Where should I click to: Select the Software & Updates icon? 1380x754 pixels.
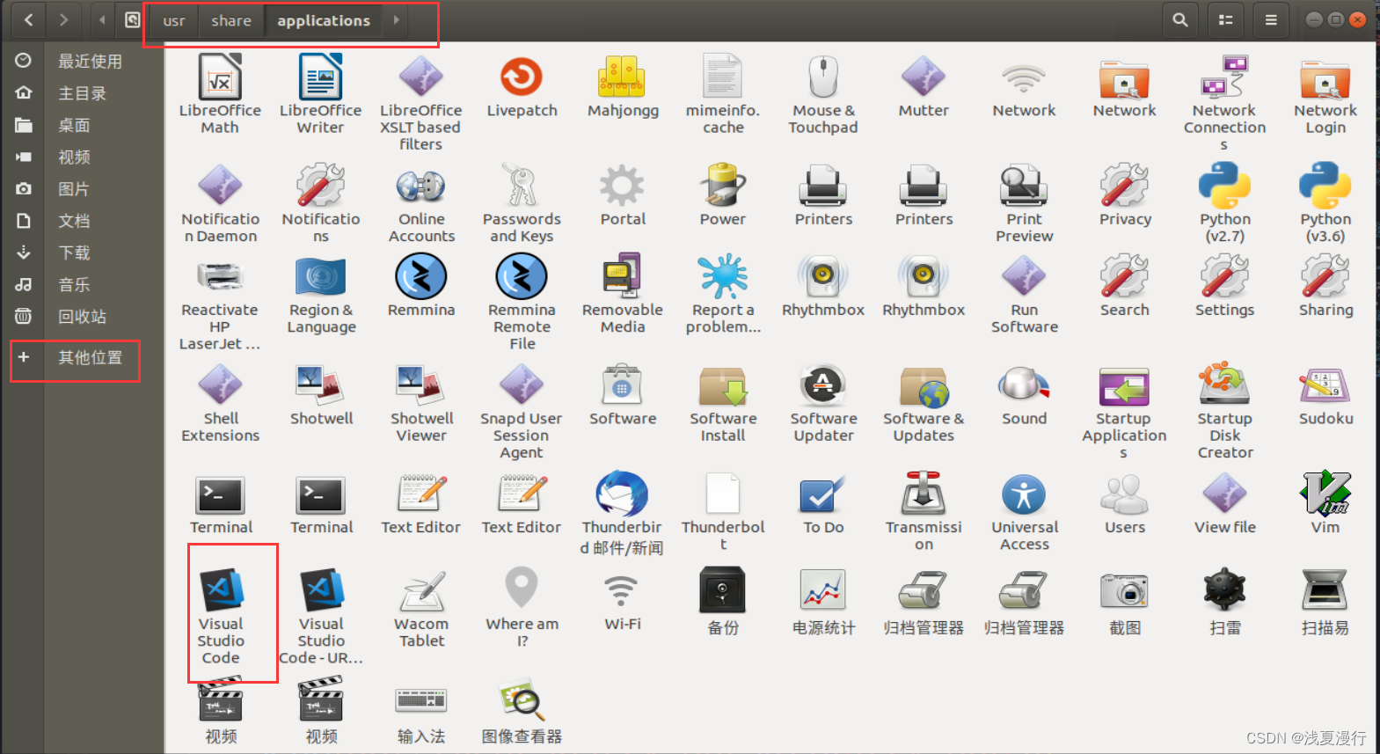tap(924, 385)
